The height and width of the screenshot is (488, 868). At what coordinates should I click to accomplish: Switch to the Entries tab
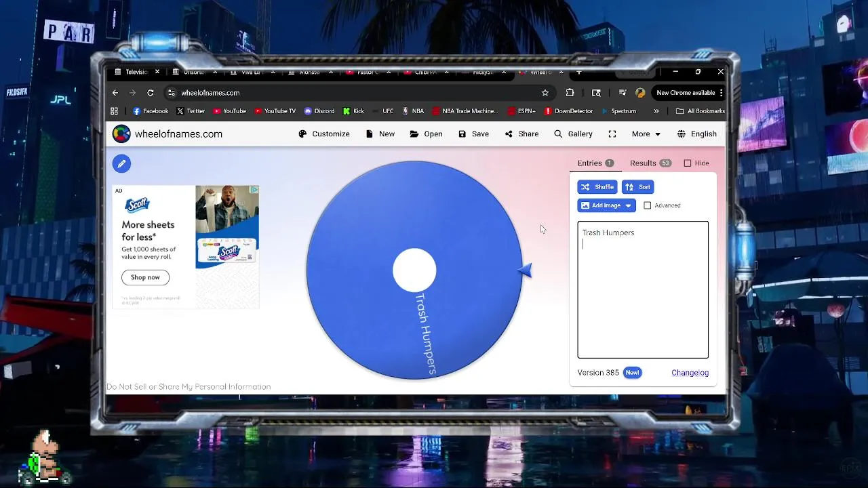[595, 163]
